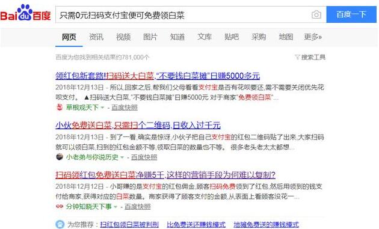Open result 扫码领红包免费送白菜净赚5千
The height and width of the screenshot is (229, 379).
point(165,175)
